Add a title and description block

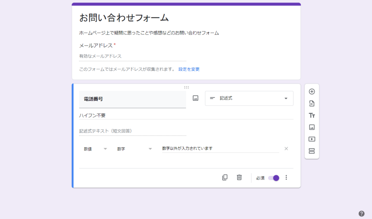pyautogui.click(x=312, y=115)
